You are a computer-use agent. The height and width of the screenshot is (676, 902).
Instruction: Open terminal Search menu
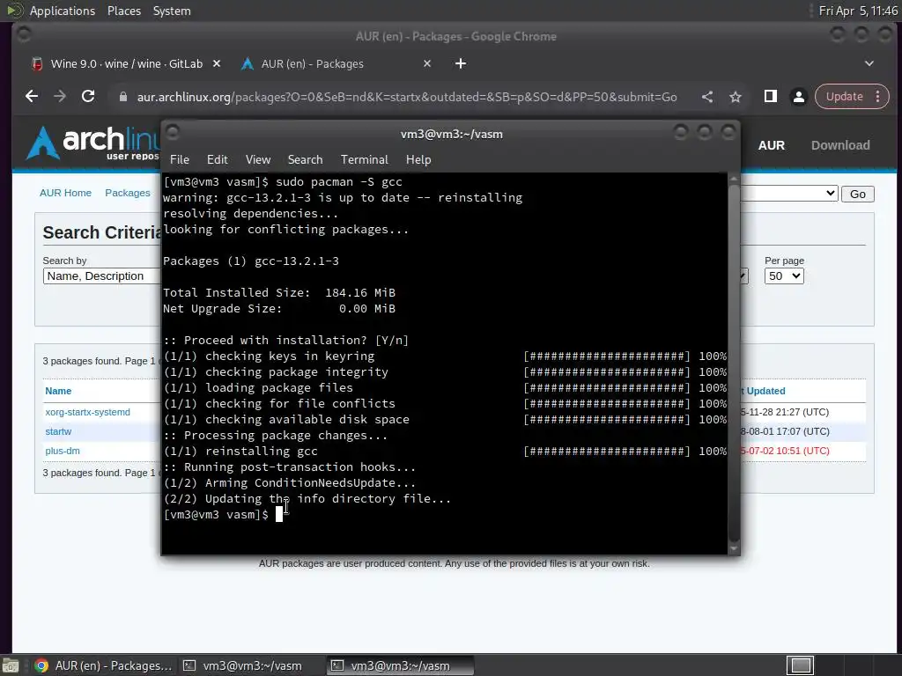point(305,160)
